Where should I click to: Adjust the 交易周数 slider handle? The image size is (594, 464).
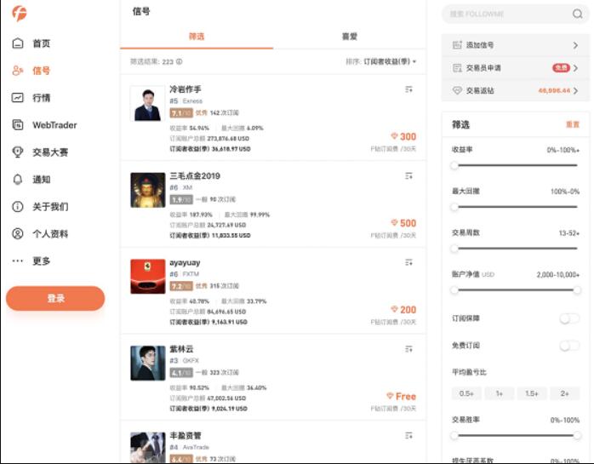[454, 249]
